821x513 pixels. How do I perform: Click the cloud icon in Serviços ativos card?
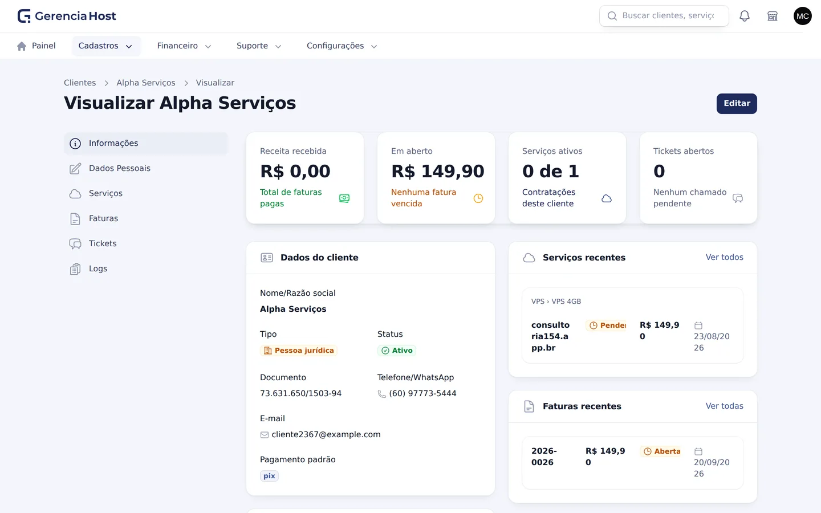tap(607, 198)
